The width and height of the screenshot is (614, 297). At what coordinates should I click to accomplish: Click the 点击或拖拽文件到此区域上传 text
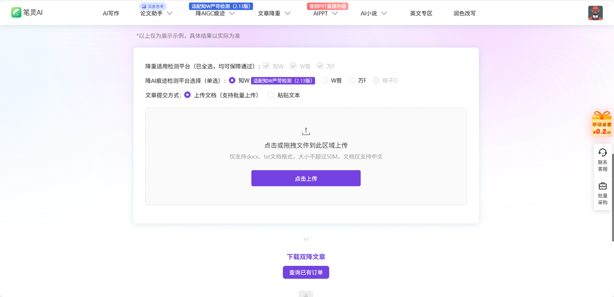306,145
